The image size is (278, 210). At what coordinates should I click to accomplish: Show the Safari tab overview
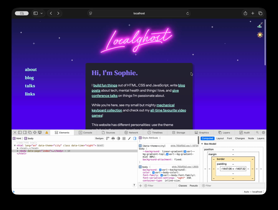260,13
